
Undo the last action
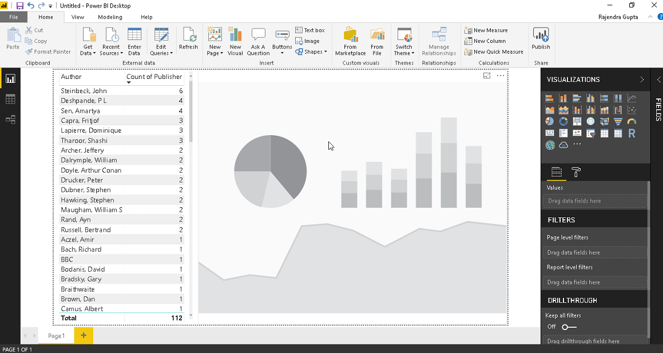point(30,6)
